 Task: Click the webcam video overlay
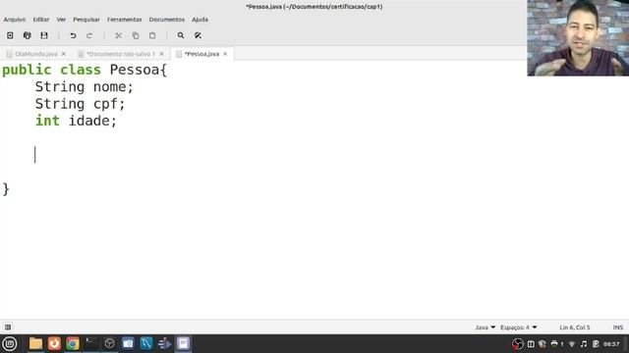tap(578, 38)
